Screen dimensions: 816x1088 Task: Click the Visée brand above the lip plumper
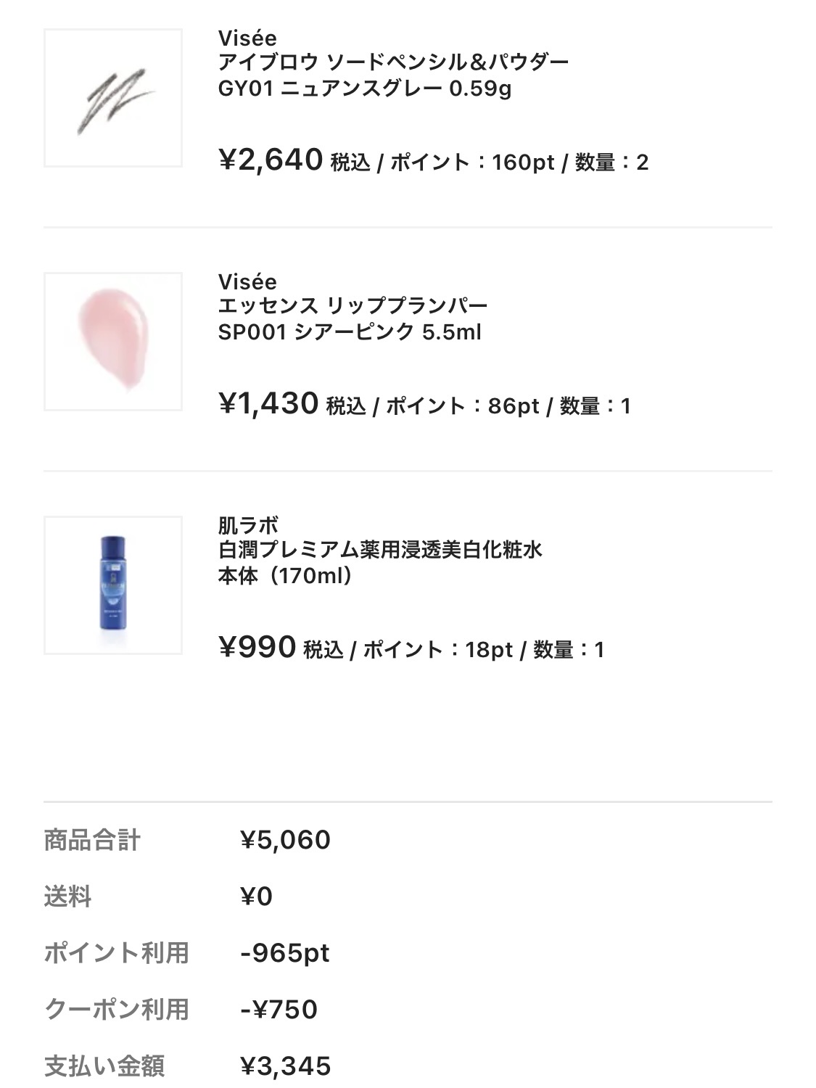click(247, 281)
